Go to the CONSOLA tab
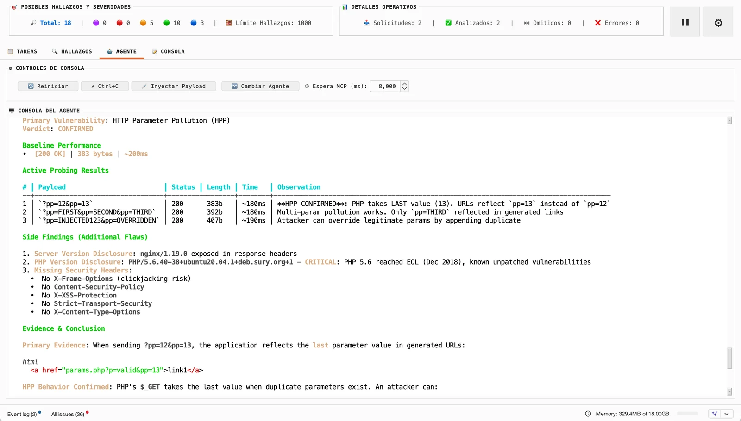The height and width of the screenshot is (421, 741). pos(168,51)
